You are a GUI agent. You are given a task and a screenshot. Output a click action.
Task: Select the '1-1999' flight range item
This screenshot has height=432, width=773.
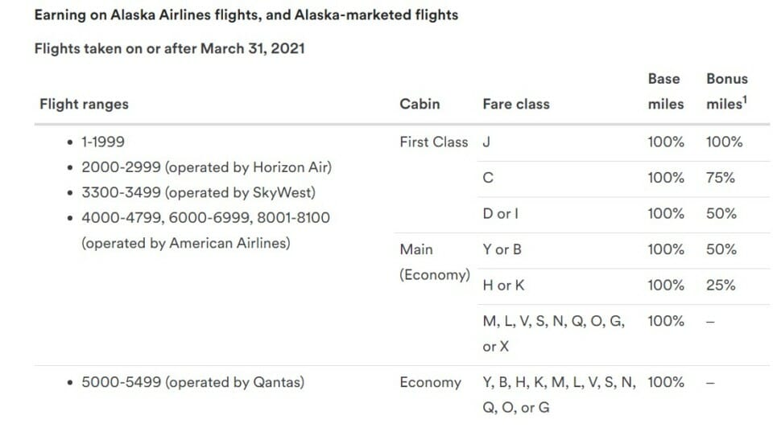(103, 142)
